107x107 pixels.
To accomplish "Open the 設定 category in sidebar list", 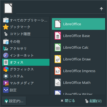I will pyautogui.click(x=26, y=90).
